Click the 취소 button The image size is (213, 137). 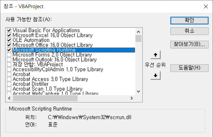point(189,31)
